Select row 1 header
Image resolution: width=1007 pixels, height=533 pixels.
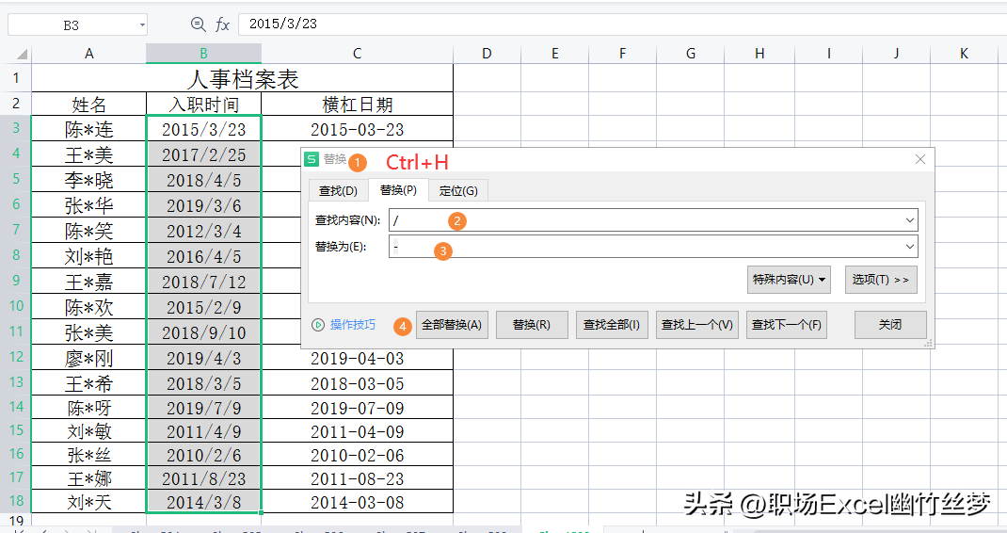coord(16,79)
